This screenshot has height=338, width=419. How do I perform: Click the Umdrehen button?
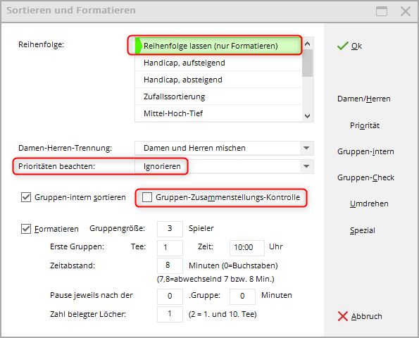coord(369,204)
